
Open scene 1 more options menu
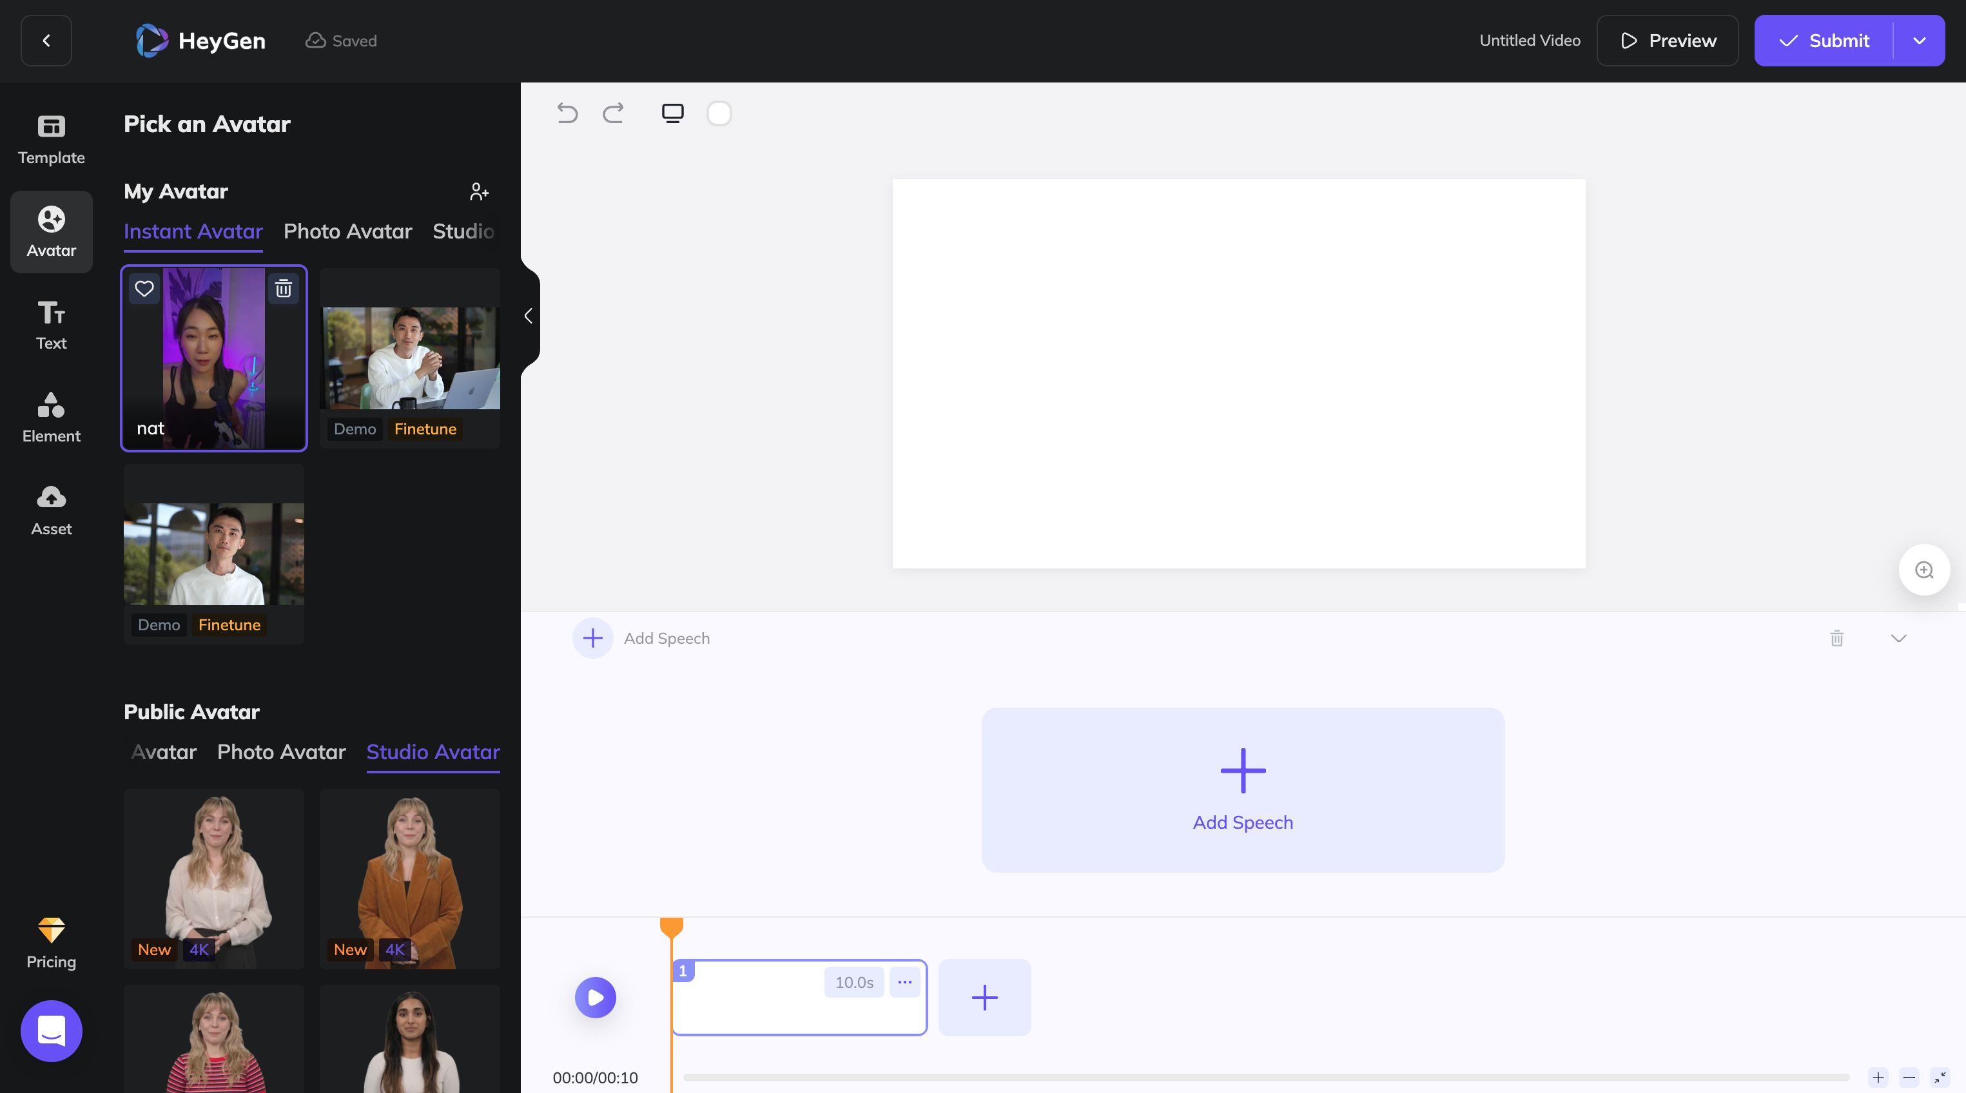[904, 982]
